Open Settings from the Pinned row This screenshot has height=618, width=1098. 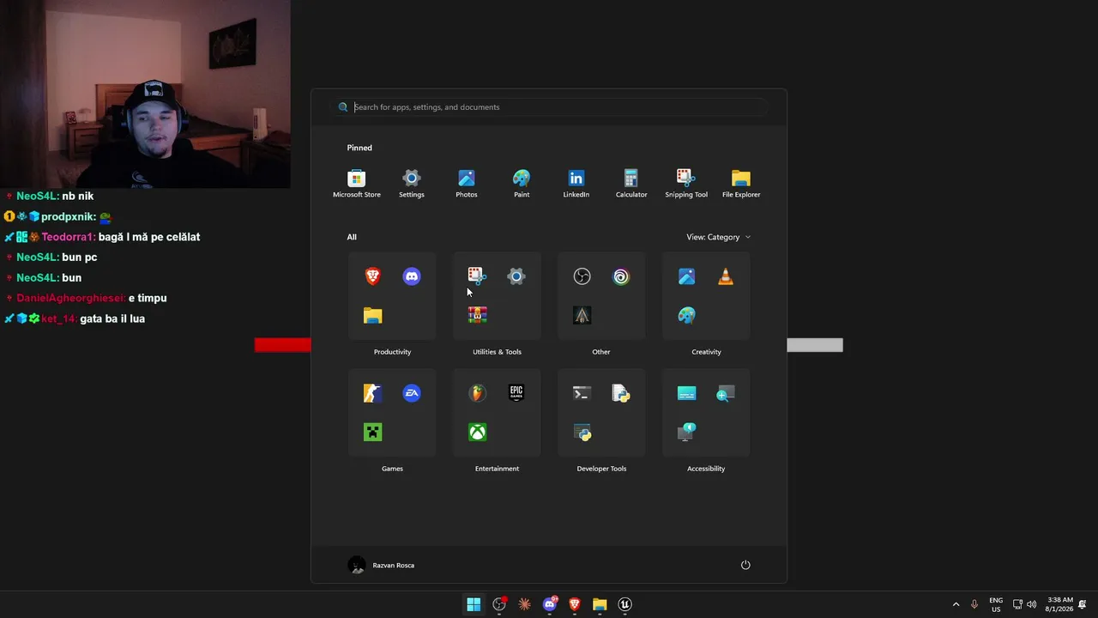(x=412, y=183)
